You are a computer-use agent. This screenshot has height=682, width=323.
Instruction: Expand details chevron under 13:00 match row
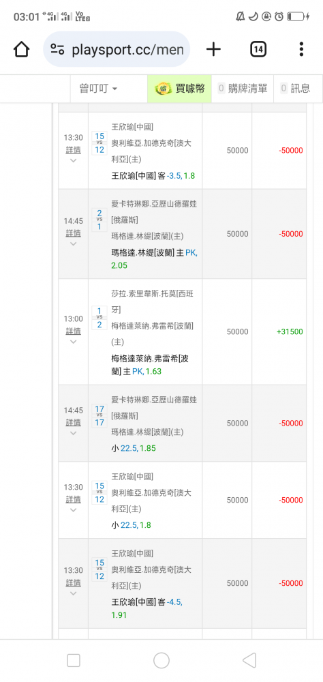coord(73,342)
